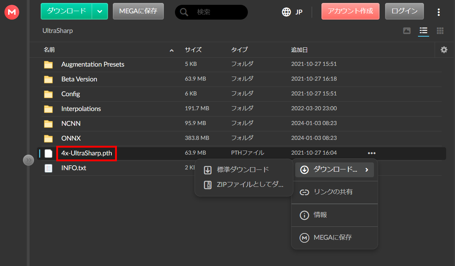Click the 4x-UltraSharp.pth row ellipsis
455x266 pixels.
pos(371,153)
